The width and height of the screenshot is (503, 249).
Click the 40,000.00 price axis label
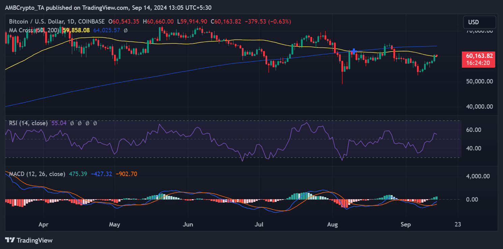tap(479, 107)
